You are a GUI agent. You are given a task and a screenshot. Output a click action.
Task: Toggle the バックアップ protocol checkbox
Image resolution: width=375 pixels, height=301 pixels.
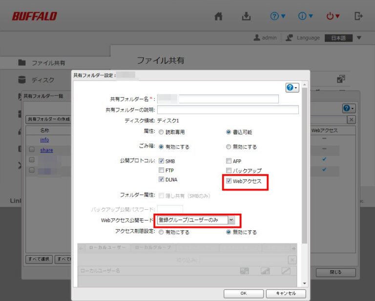[x=229, y=171]
